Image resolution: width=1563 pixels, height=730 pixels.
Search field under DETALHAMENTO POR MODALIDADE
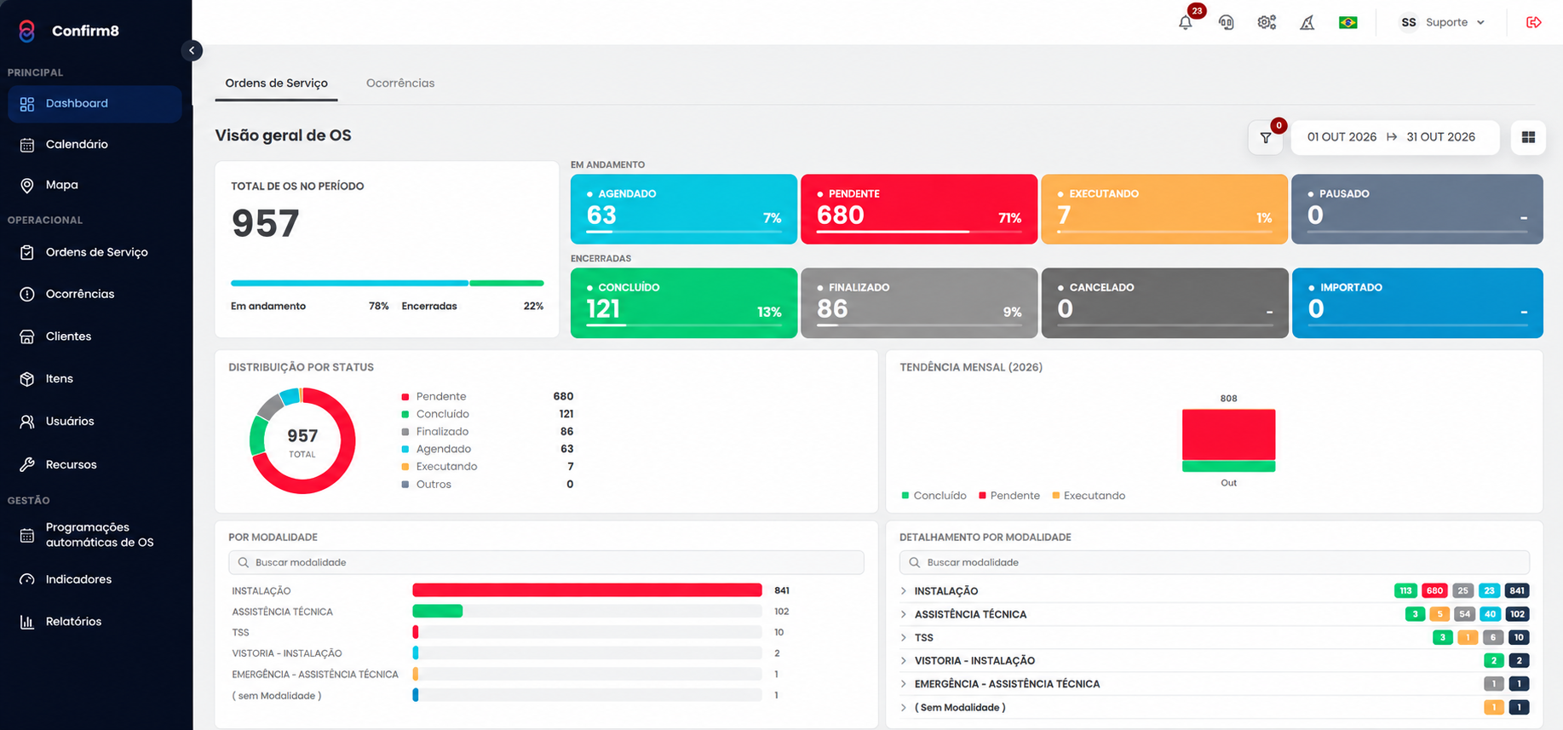point(1215,562)
